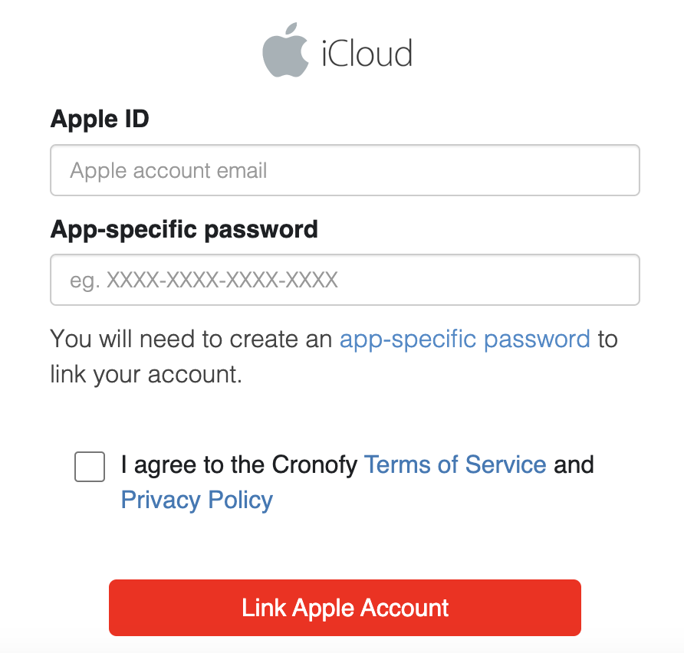This screenshot has height=653, width=684.
Task: Submit the form with the red button
Action: pyautogui.click(x=344, y=608)
